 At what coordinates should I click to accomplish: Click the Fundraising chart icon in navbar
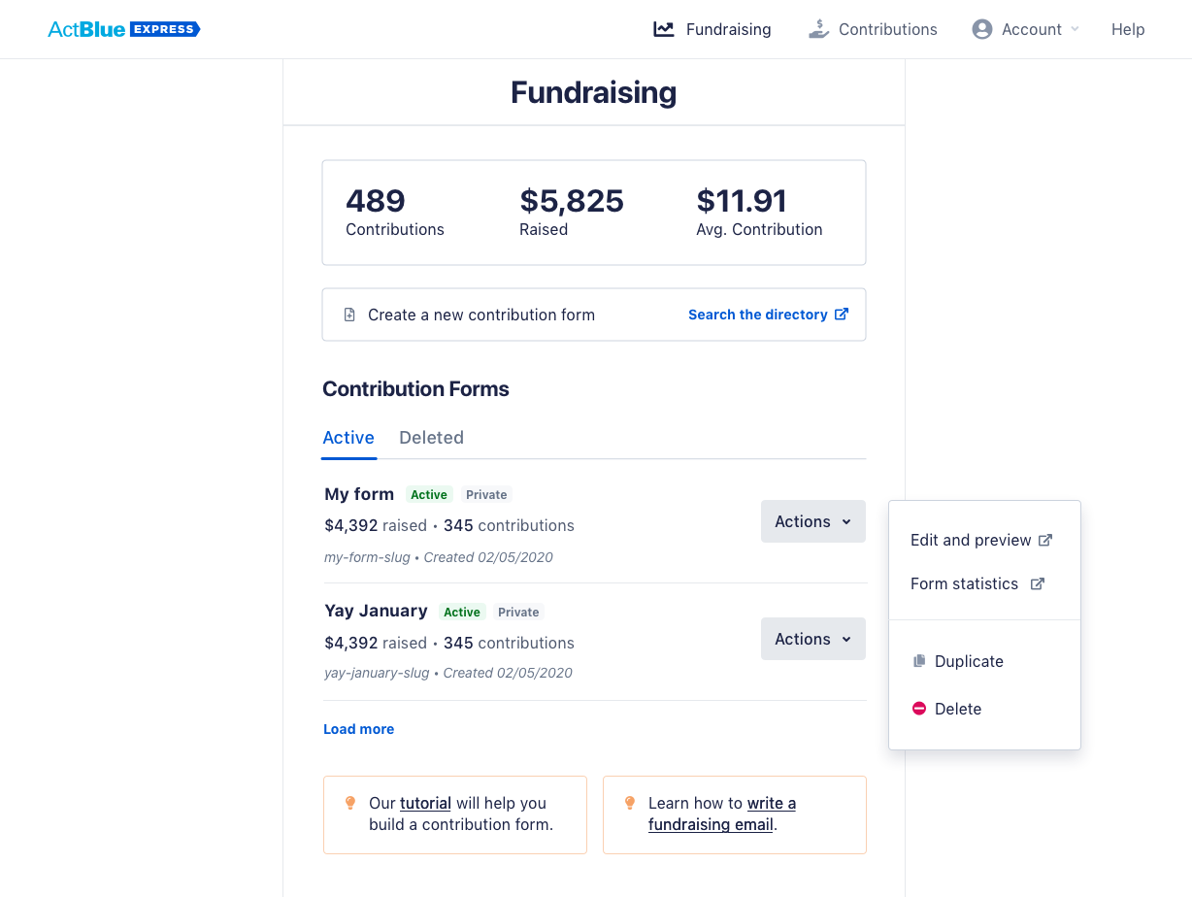point(664,29)
